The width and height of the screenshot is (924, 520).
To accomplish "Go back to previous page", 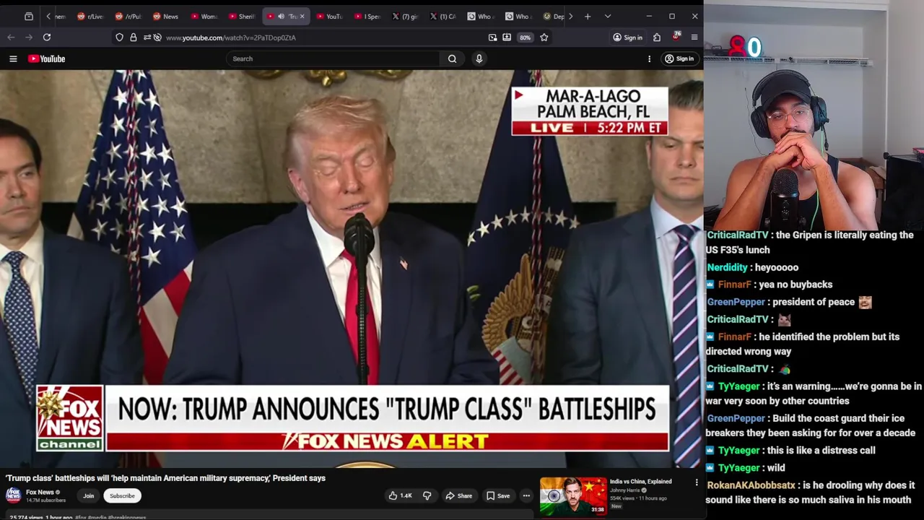I will pyautogui.click(x=12, y=37).
